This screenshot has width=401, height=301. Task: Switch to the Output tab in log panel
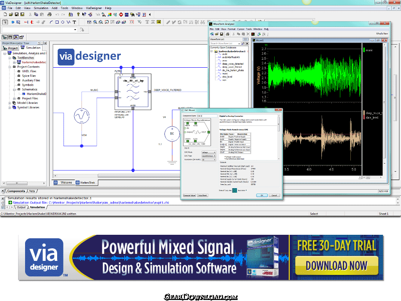[21, 207]
